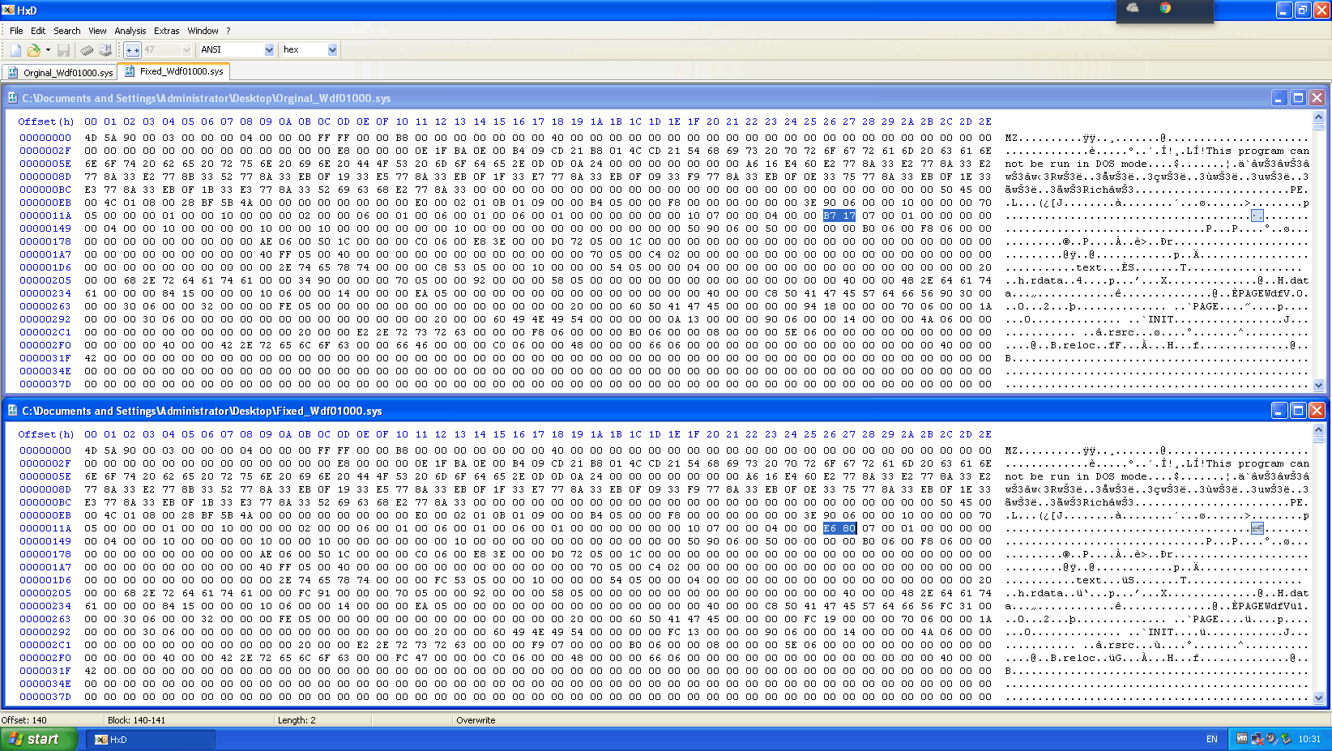Open the Edit menu
Viewport: 1332px width, 751px height.
click(x=38, y=31)
